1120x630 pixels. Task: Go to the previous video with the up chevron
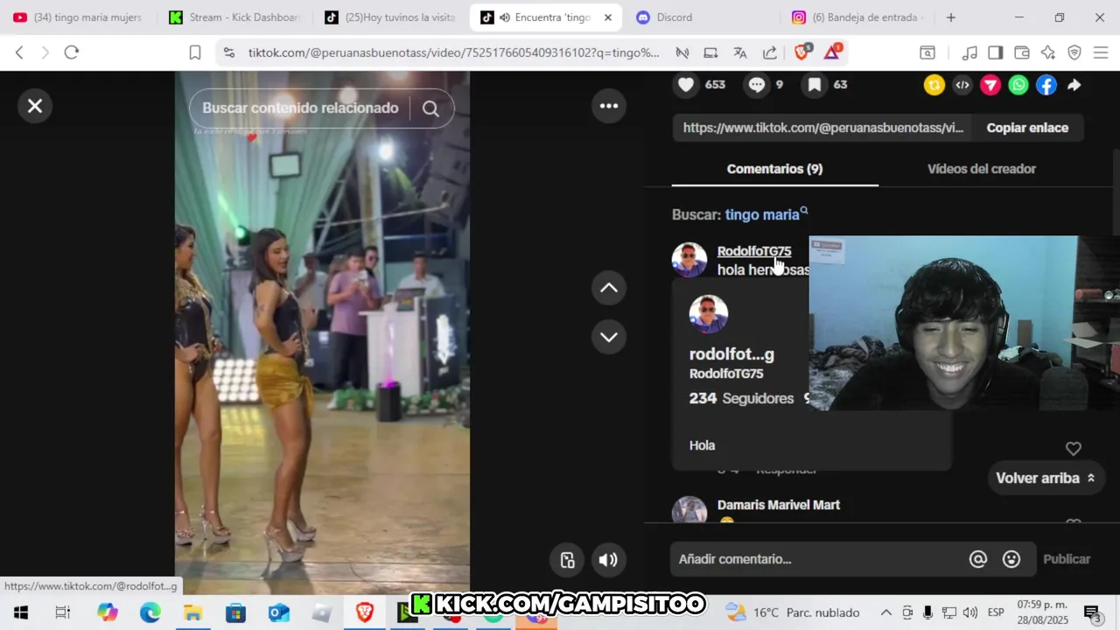(609, 288)
